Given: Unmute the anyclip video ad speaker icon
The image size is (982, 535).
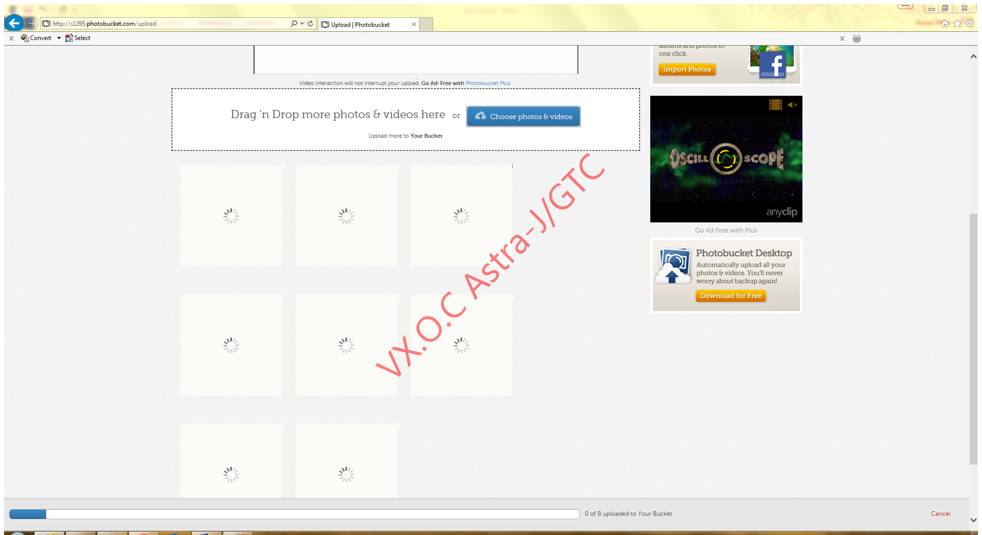Looking at the screenshot, I should point(792,105).
